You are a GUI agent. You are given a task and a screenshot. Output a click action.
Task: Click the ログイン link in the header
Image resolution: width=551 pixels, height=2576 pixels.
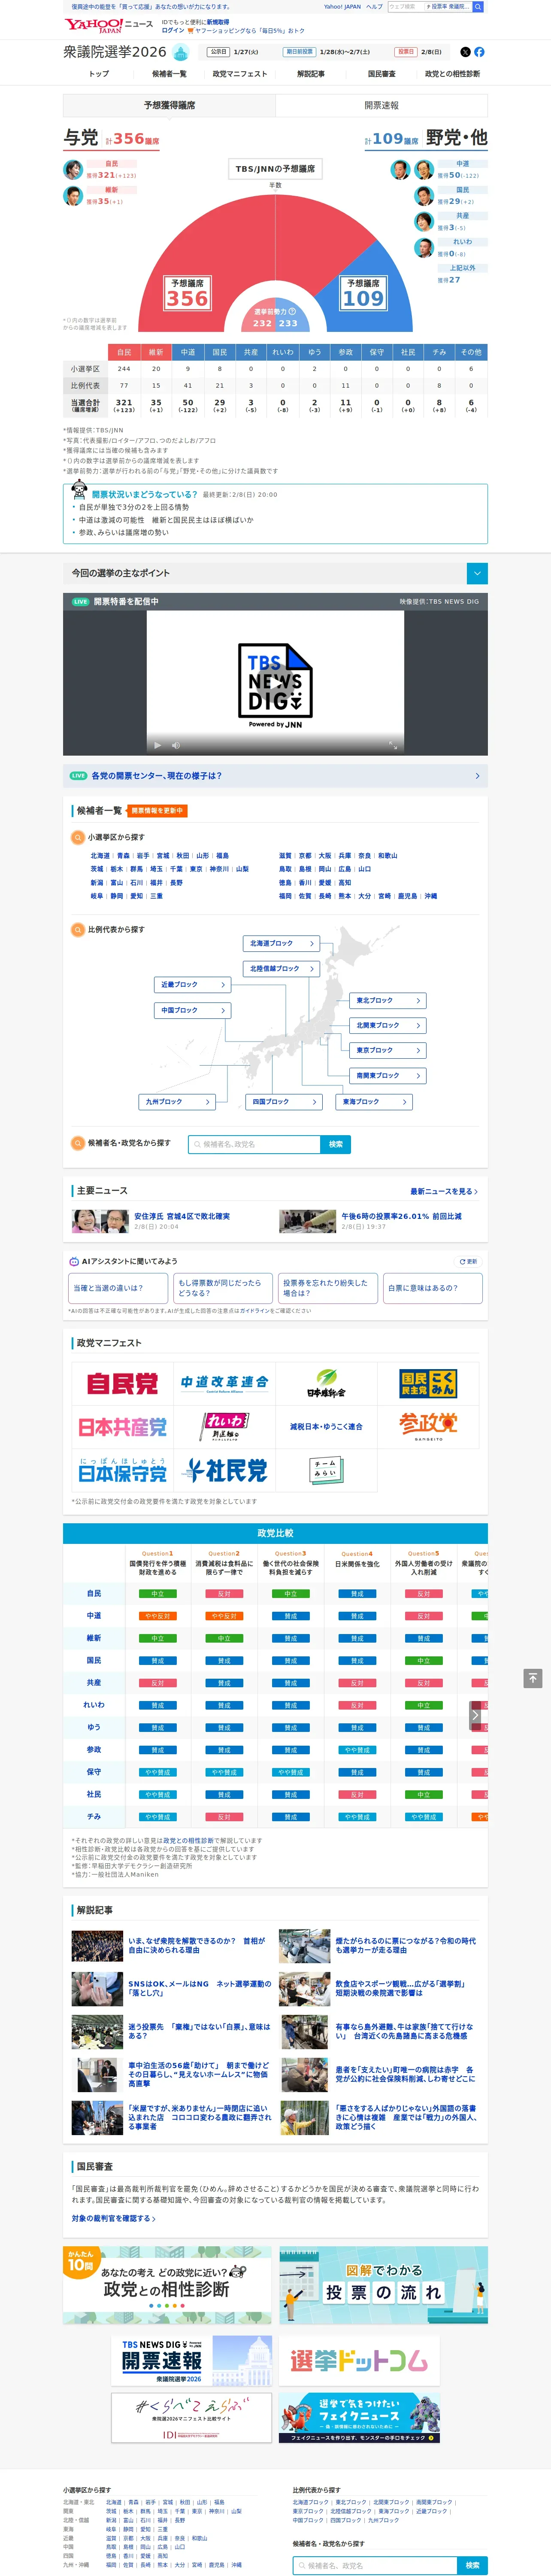click(x=173, y=30)
